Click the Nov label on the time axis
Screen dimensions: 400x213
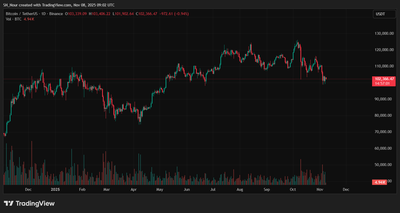320,190
